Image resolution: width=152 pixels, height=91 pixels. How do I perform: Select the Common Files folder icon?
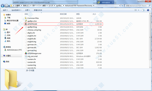tap(26, 18)
